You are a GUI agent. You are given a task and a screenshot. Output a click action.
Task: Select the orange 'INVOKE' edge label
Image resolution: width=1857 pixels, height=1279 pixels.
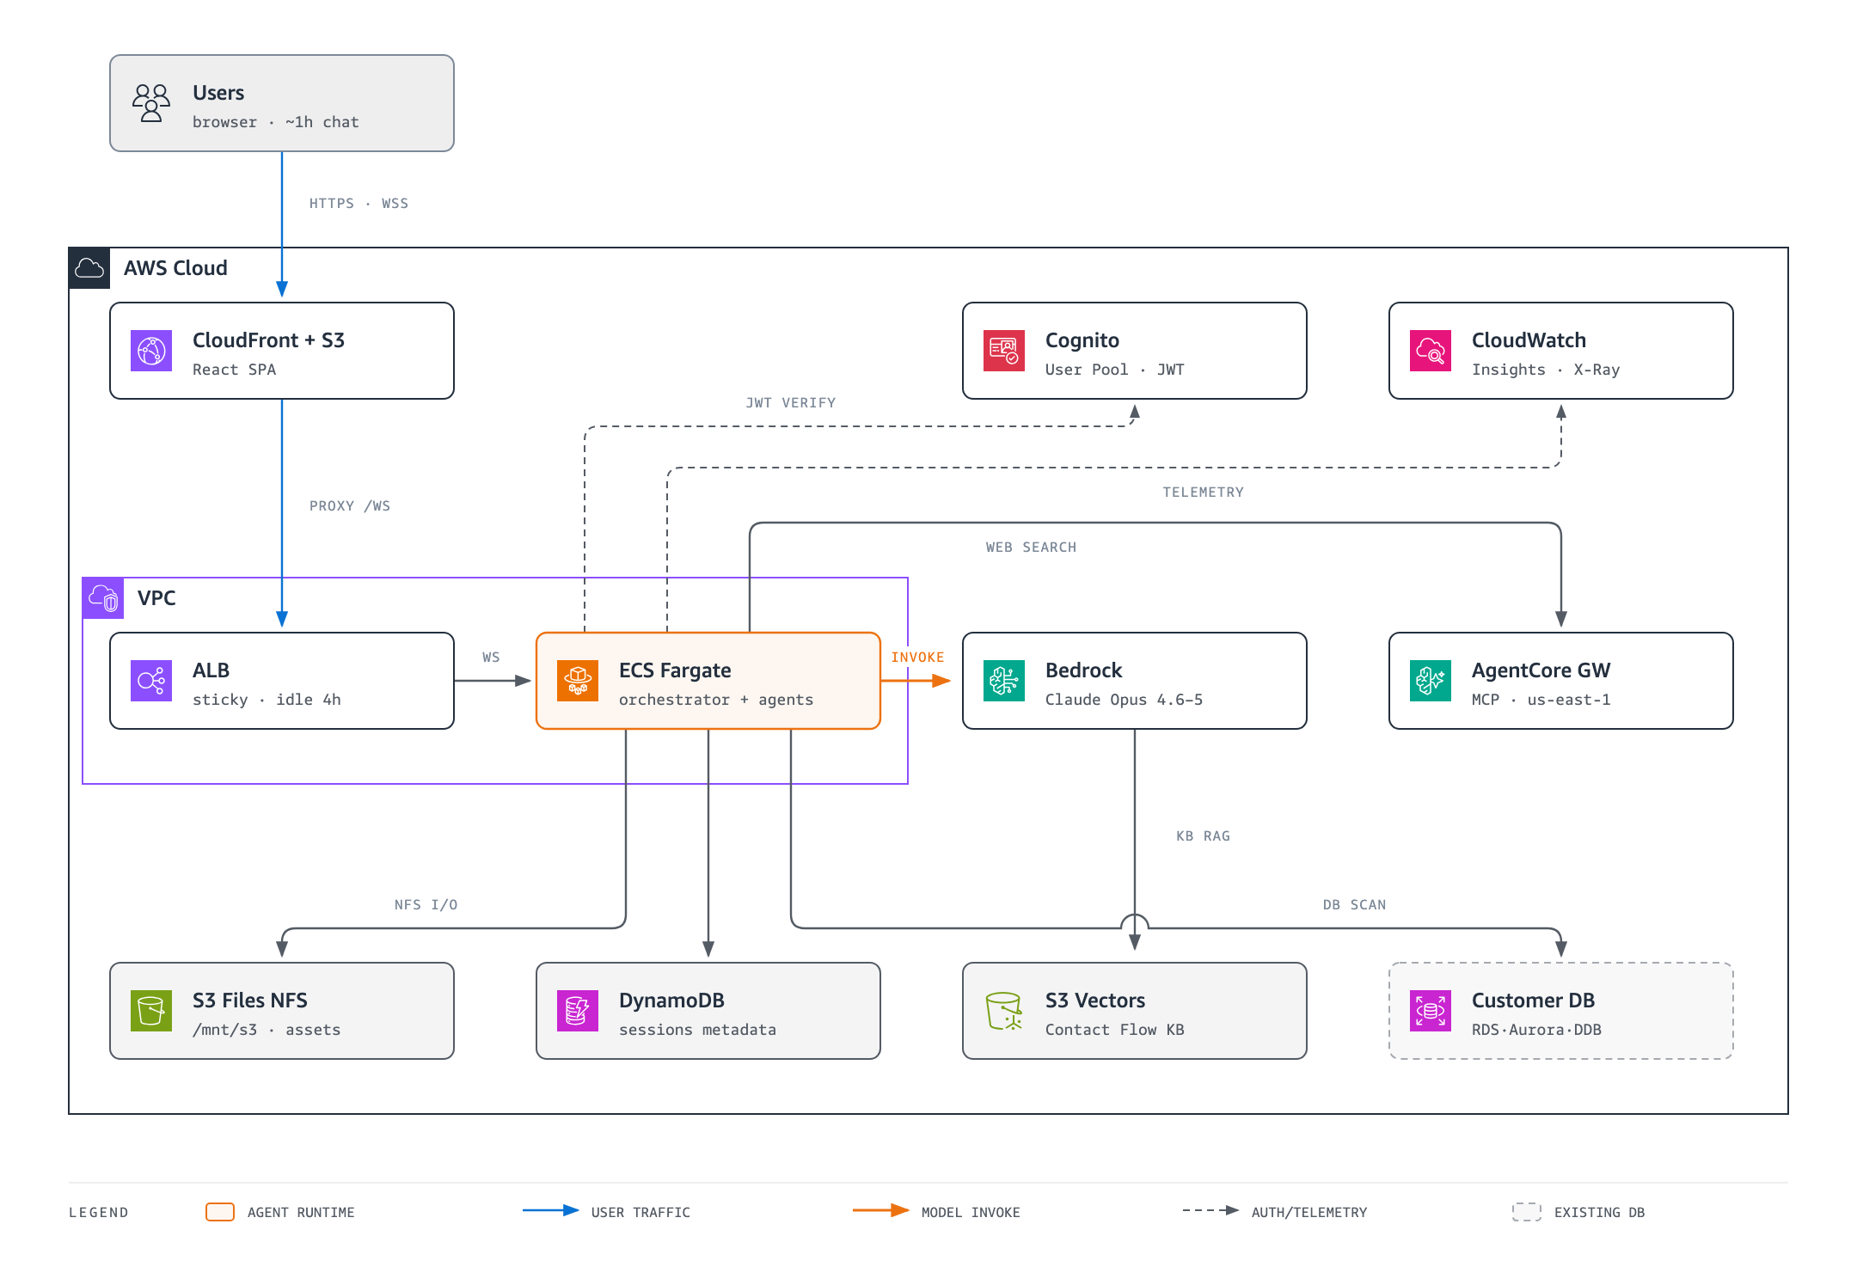917,658
